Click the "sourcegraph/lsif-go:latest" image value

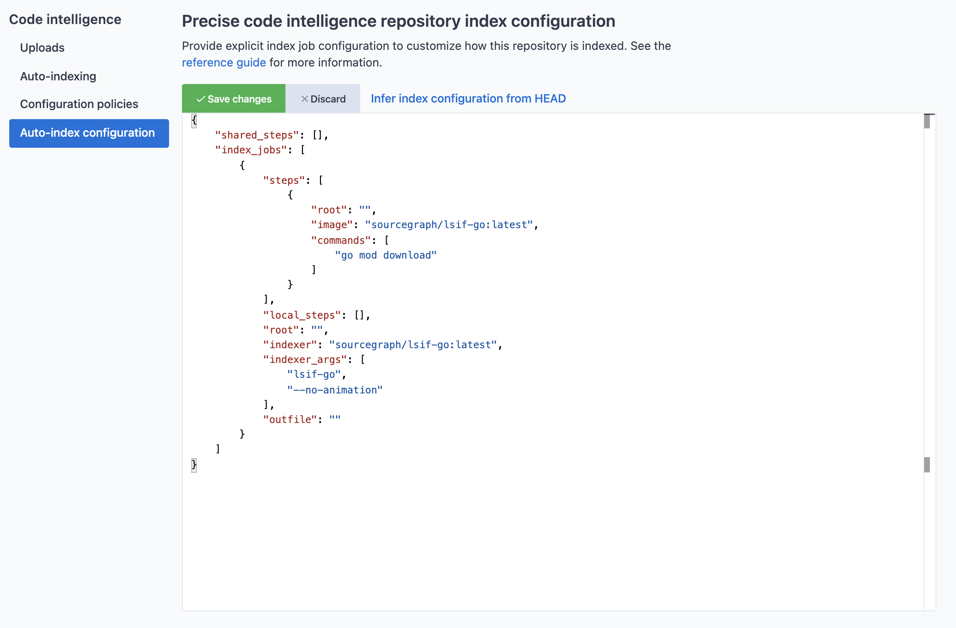[449, 225]
